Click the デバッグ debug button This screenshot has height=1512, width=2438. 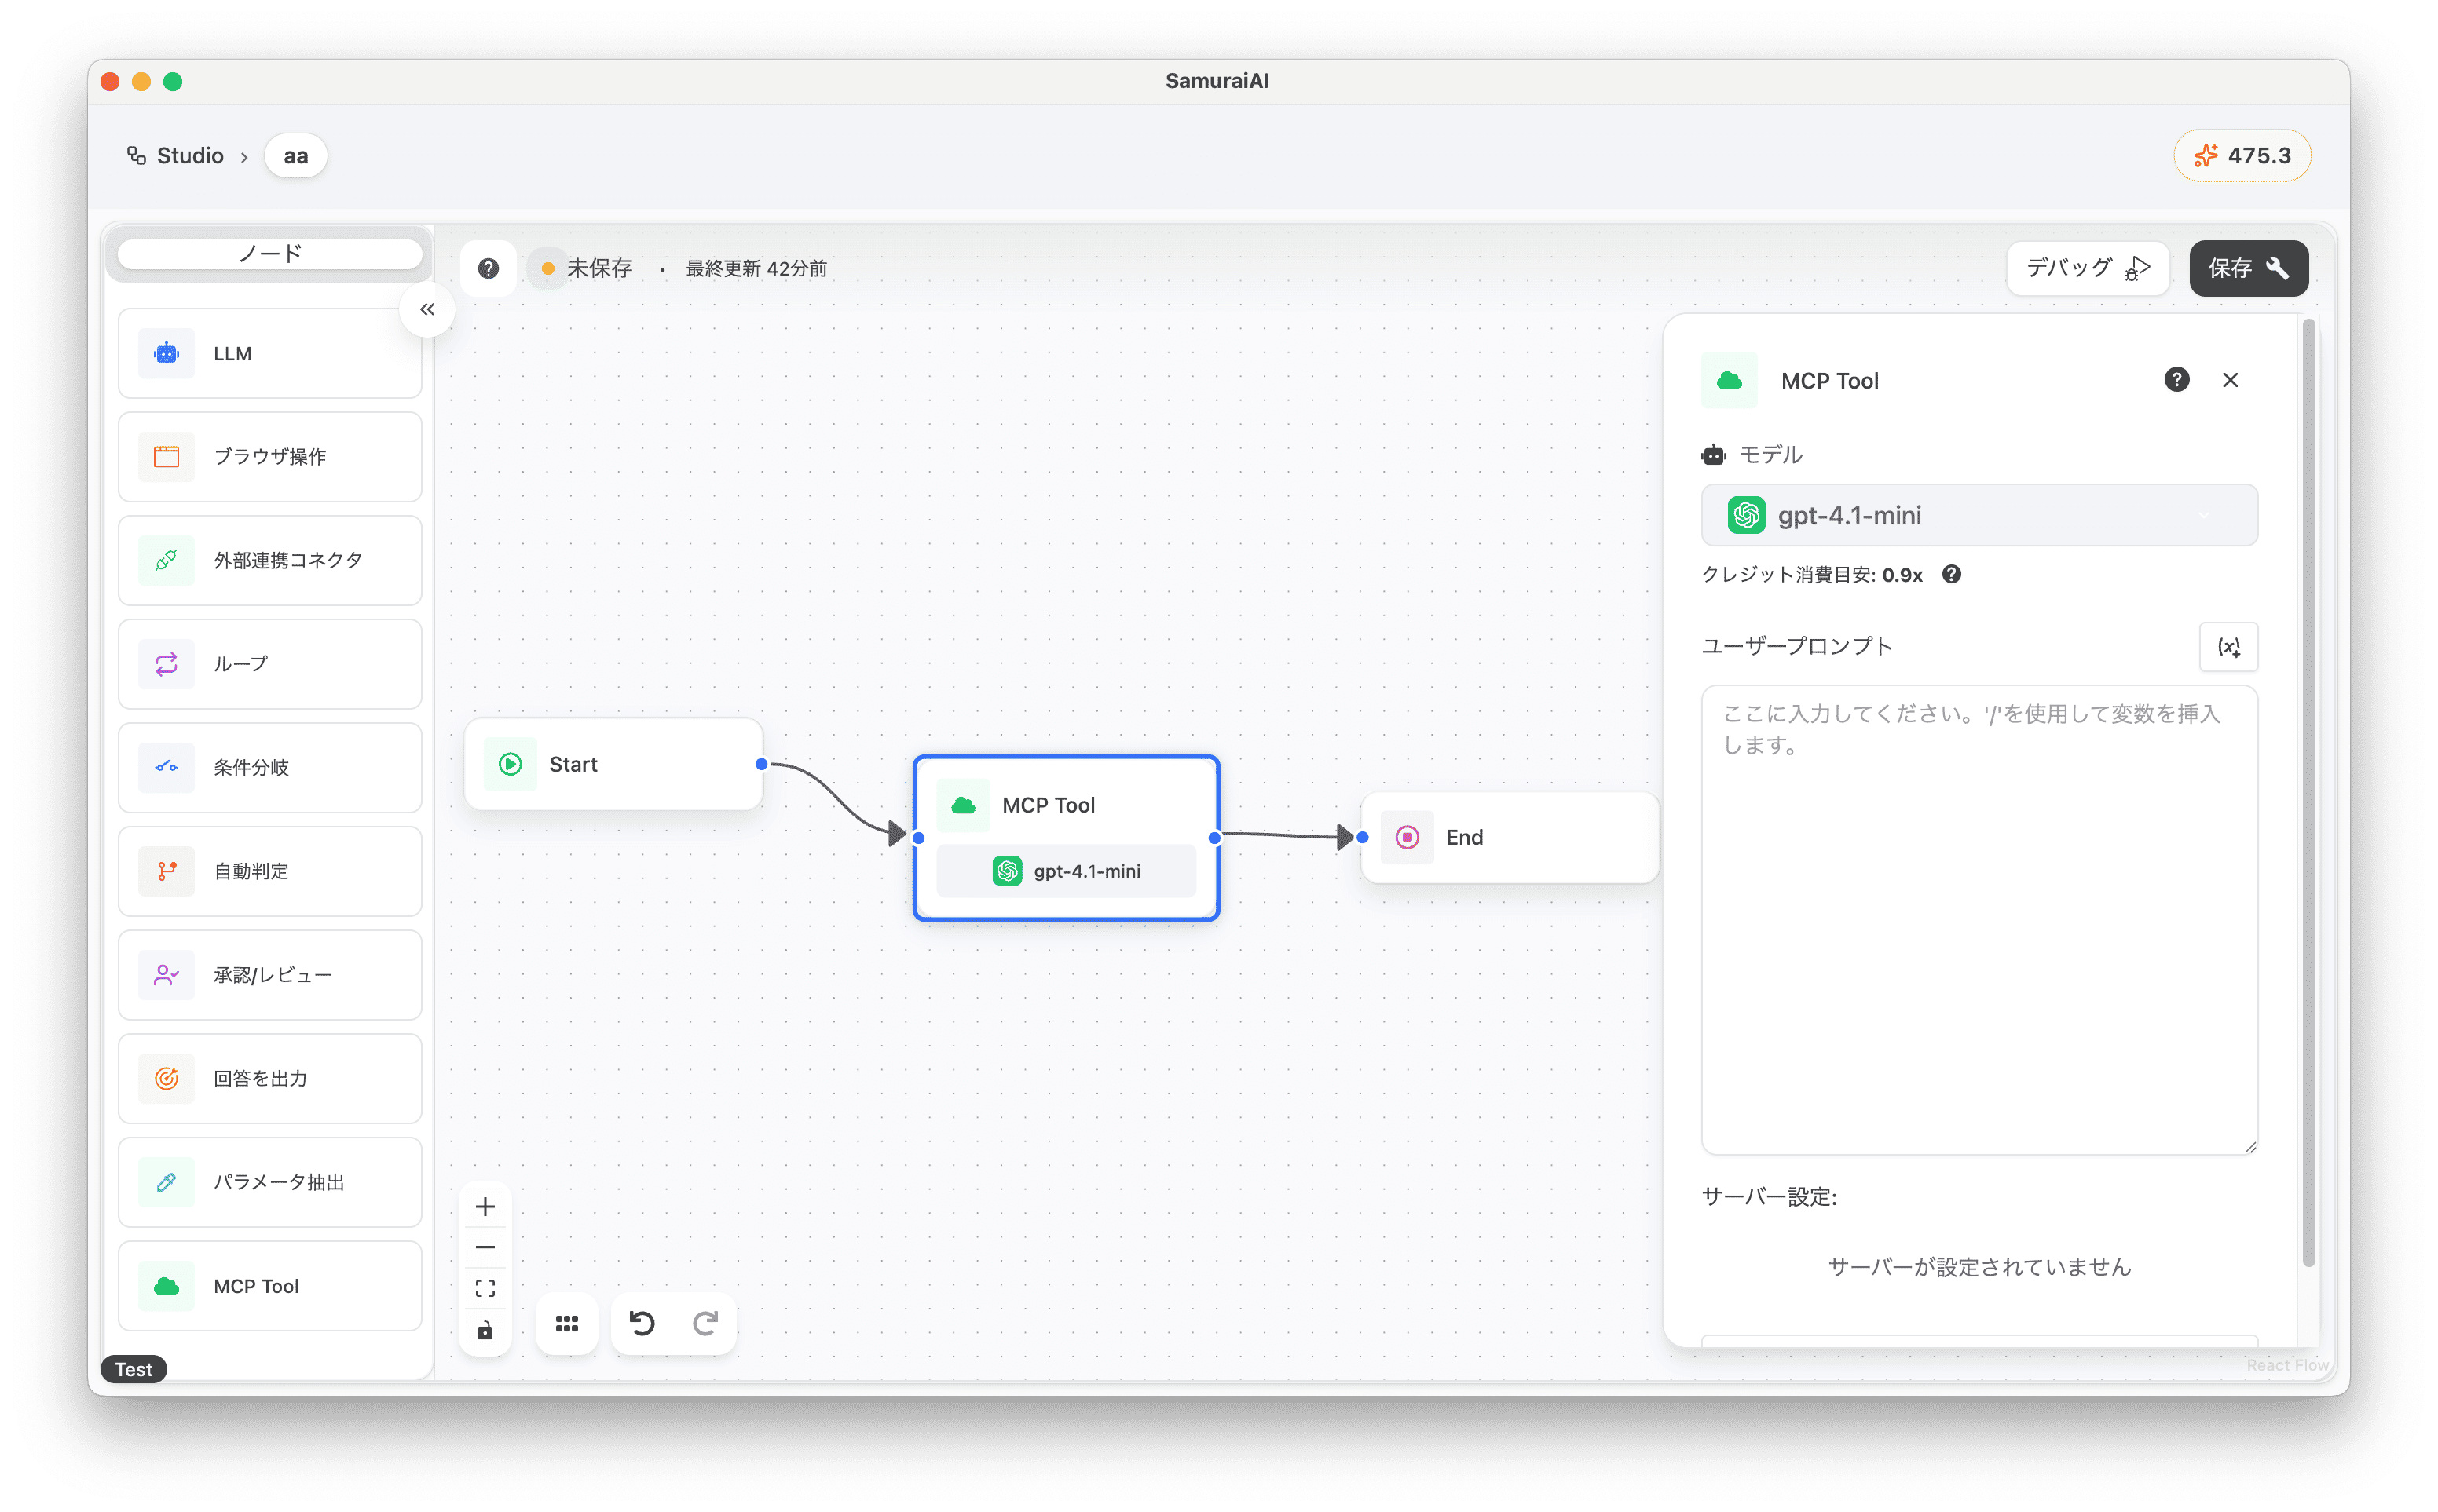(x=2087, y=268)
